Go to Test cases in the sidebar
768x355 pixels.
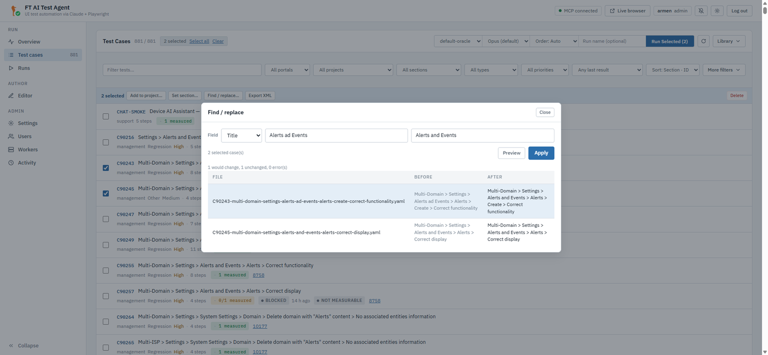click(43, 55)
